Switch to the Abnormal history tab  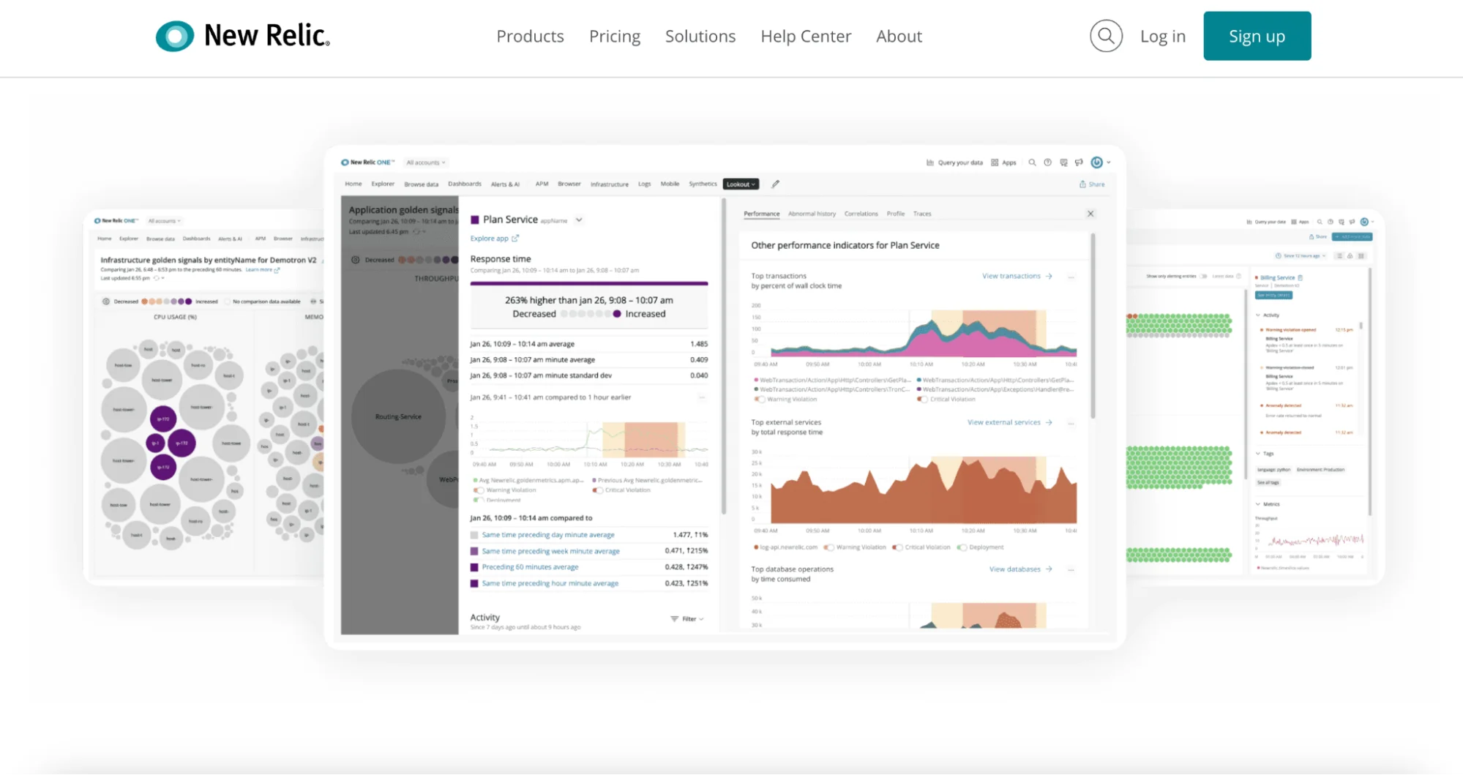[x=812, y=214]
